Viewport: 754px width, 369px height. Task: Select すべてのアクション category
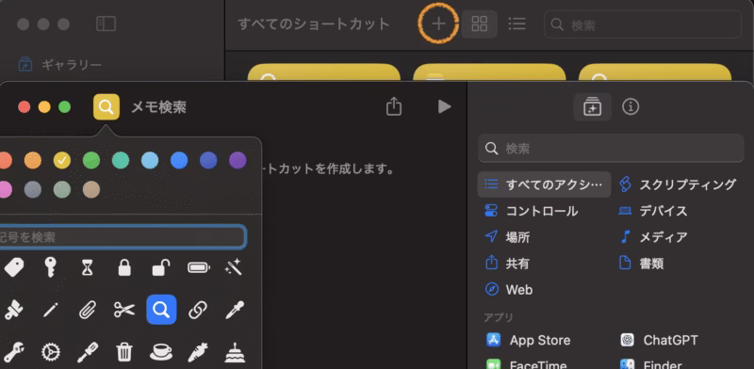545,184
